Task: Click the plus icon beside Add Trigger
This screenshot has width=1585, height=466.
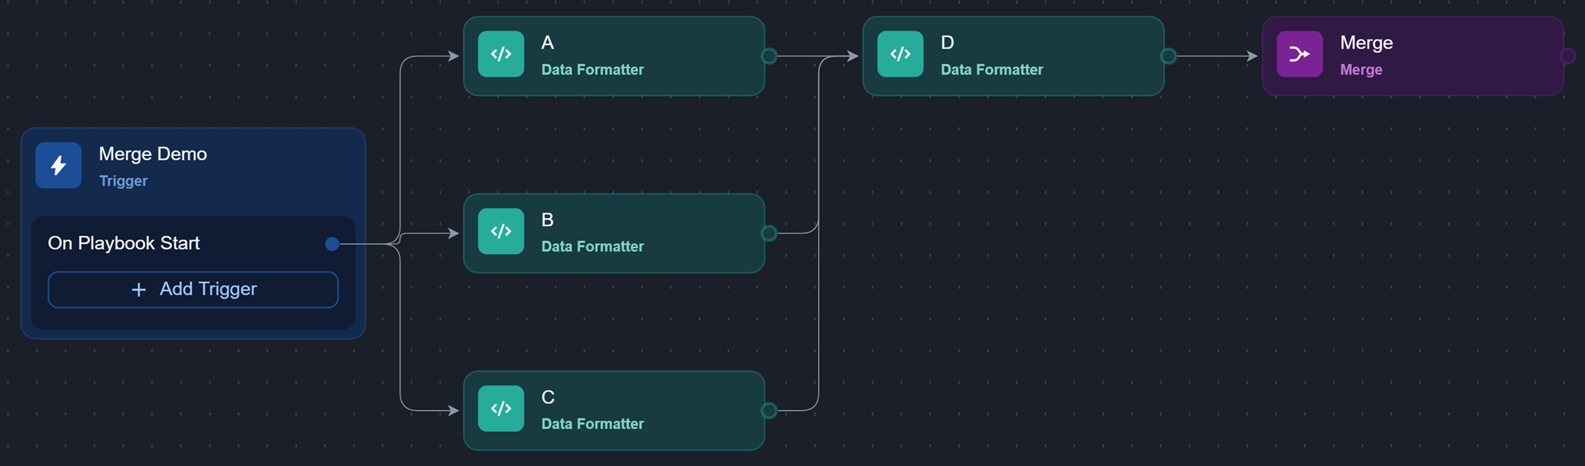Action: pyautogui.click(x=139, y=290)
